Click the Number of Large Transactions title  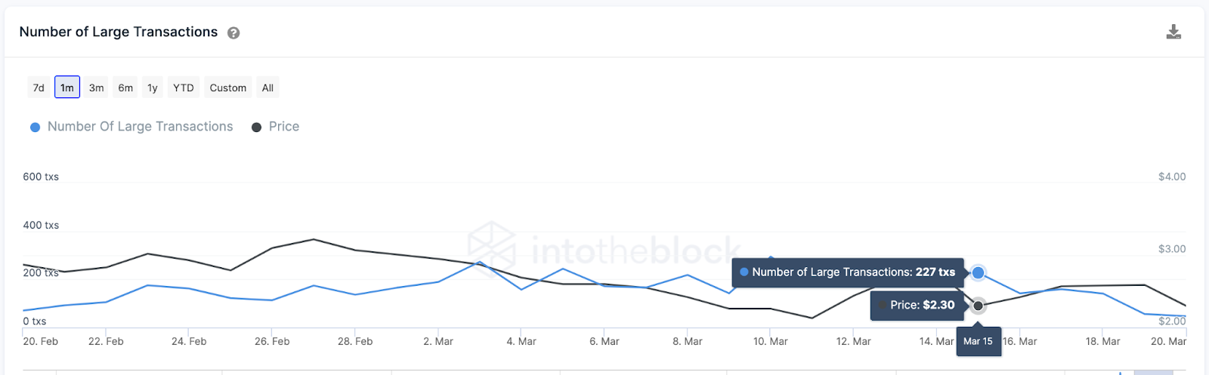tap(119, 32)
